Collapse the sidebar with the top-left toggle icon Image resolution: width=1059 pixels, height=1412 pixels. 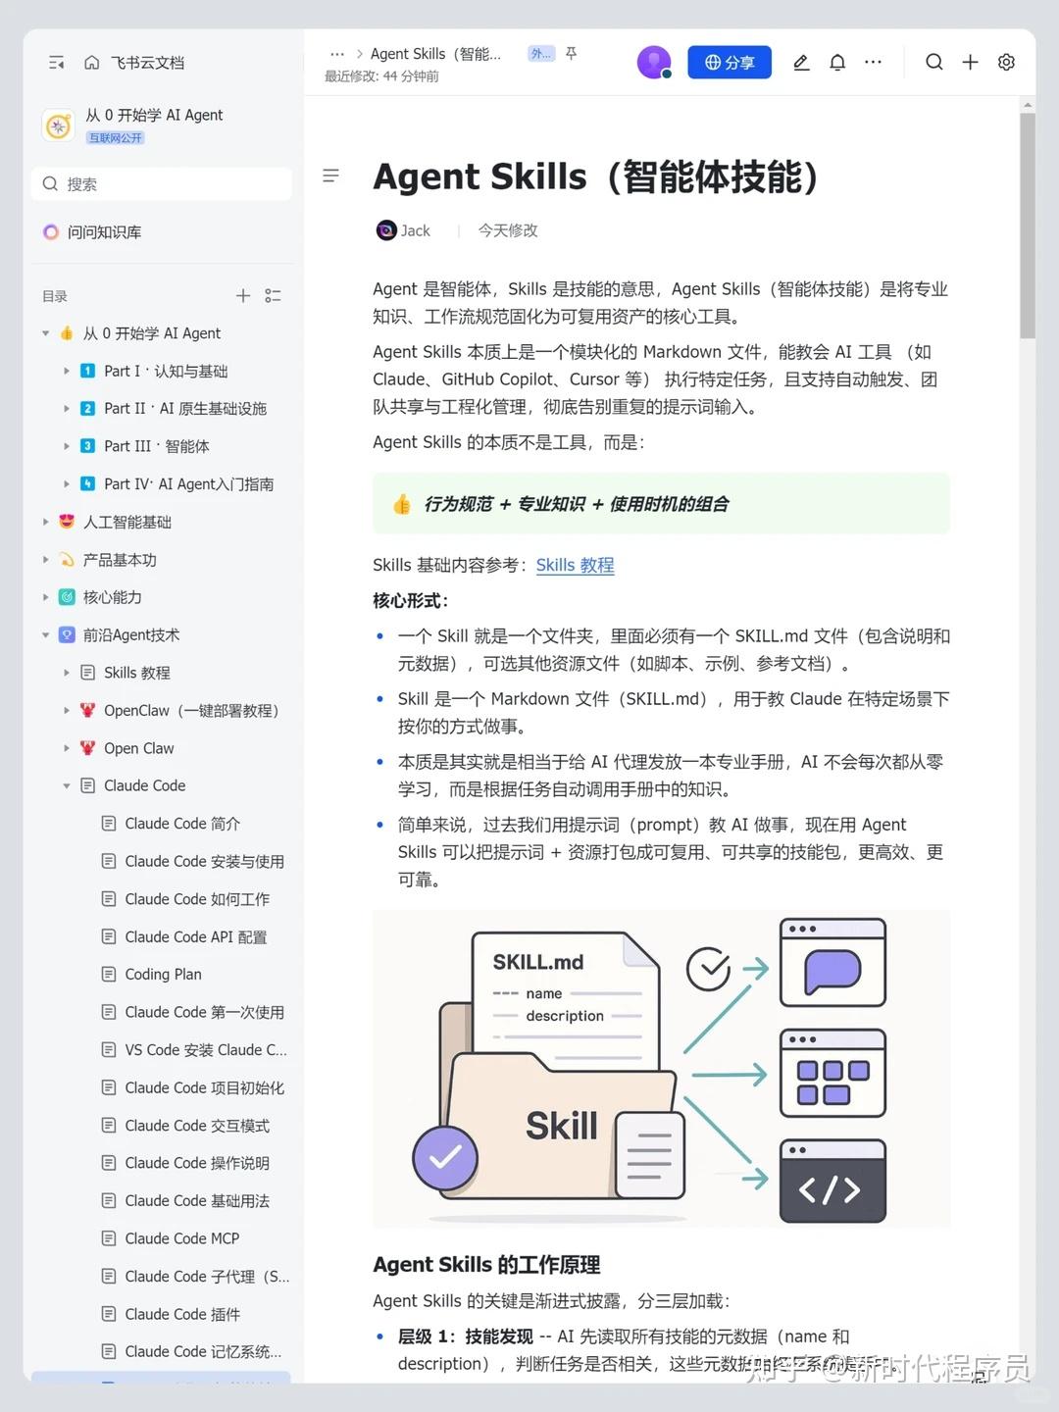[56, 63]
